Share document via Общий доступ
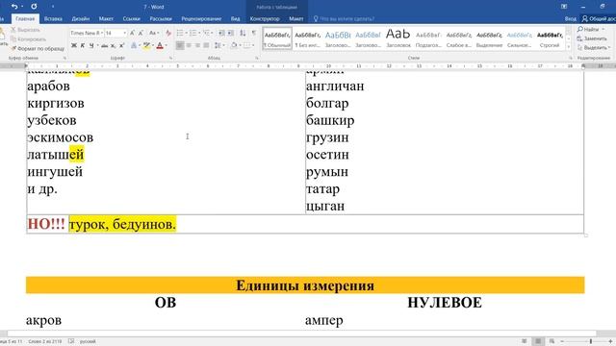 pos(599,18)
